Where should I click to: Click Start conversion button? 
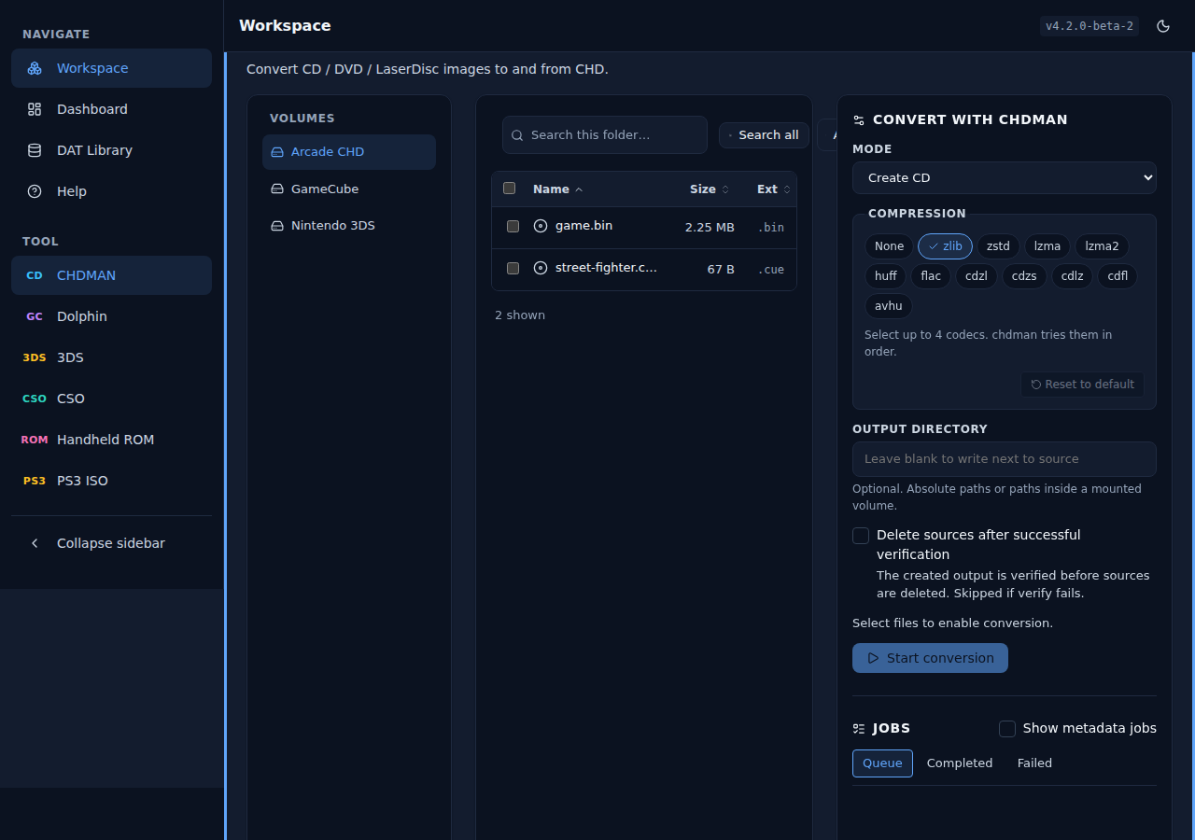coord(930,658)
